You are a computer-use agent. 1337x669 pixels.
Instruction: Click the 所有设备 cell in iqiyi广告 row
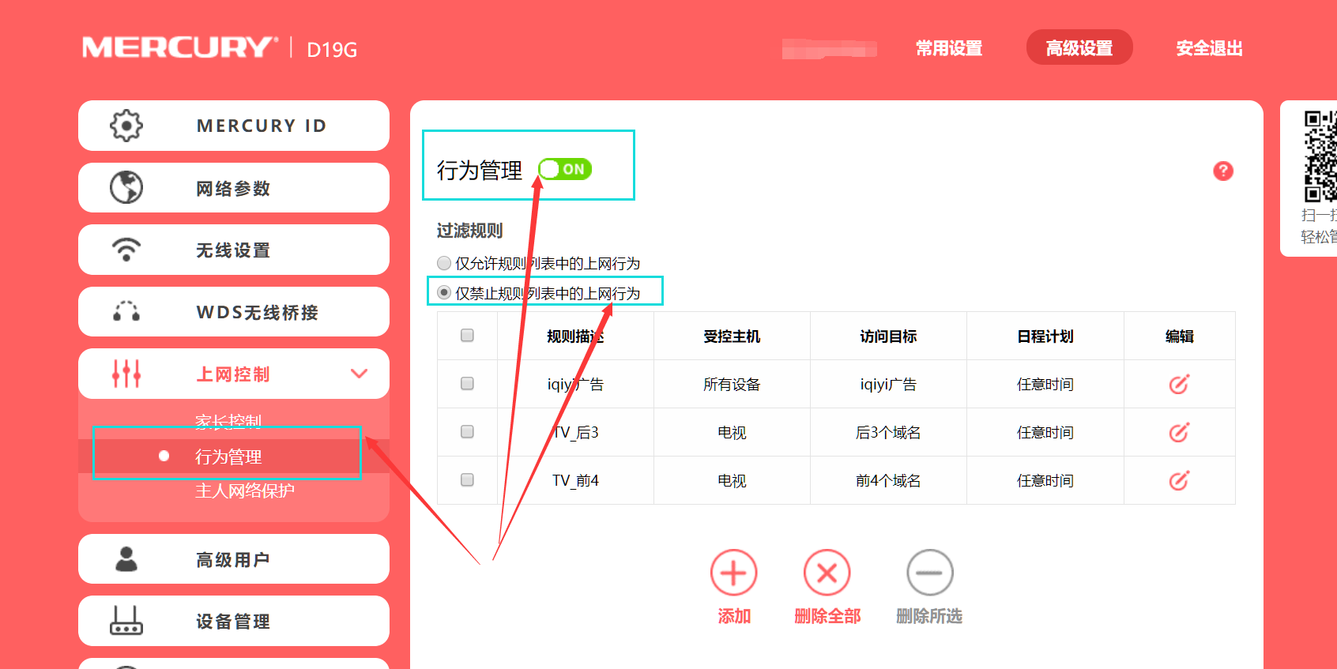coord(732,385)
